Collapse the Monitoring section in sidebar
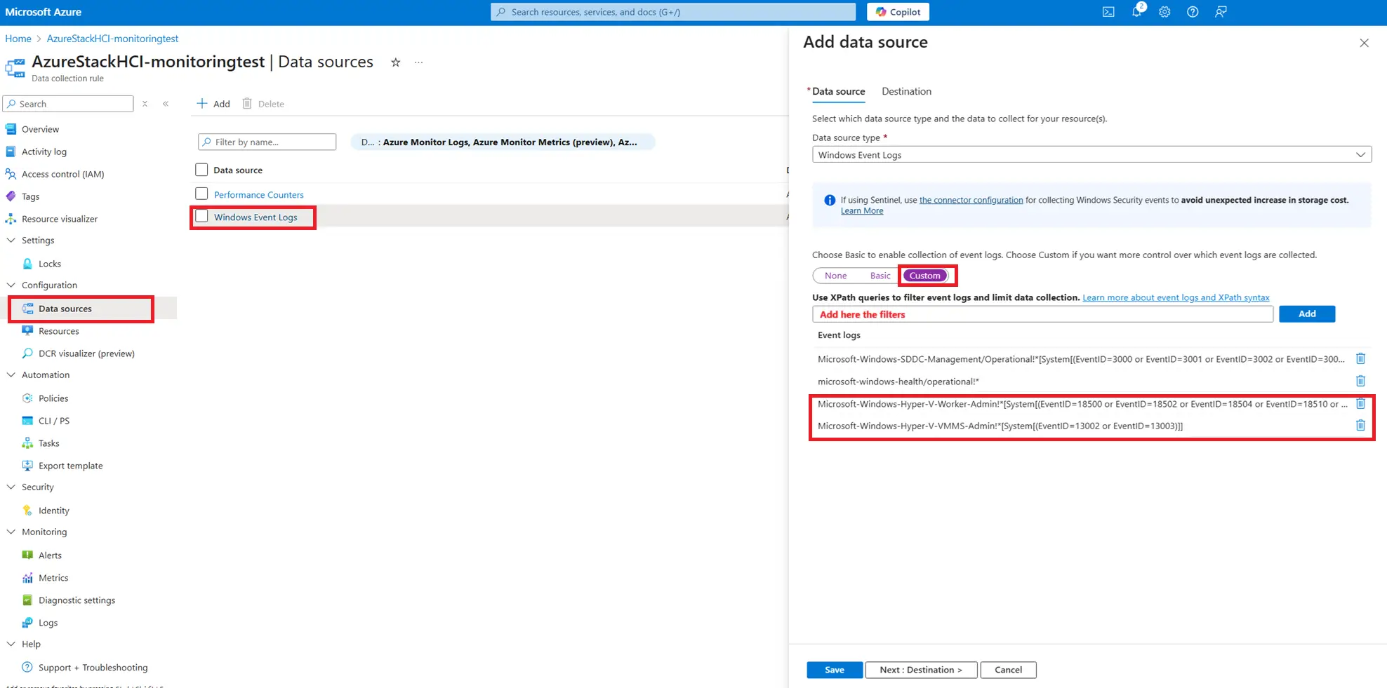Viewport: 1387px width, 688px height. point(11,532)
